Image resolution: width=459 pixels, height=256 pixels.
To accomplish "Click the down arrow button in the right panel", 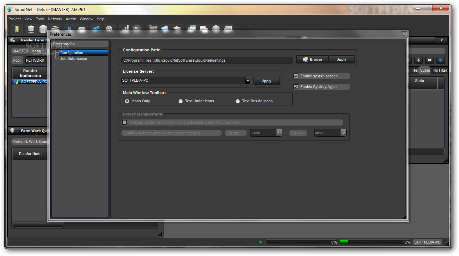I will [x=418, y=60].
